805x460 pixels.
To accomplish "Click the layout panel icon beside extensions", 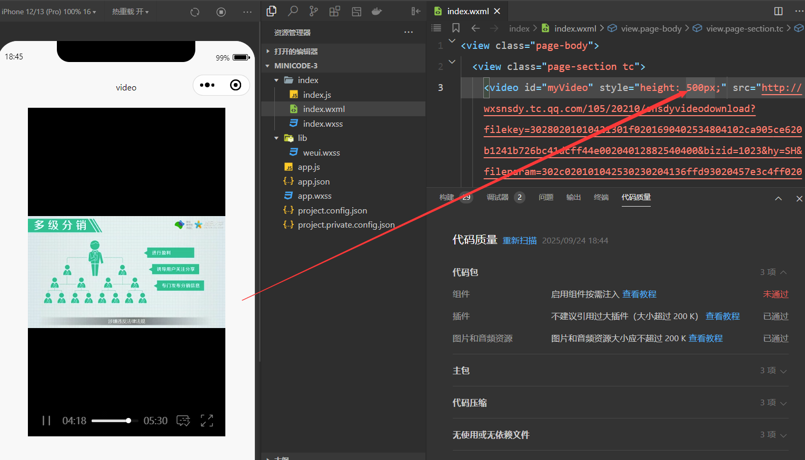I will pyautogui.click(x=356, y=11).
